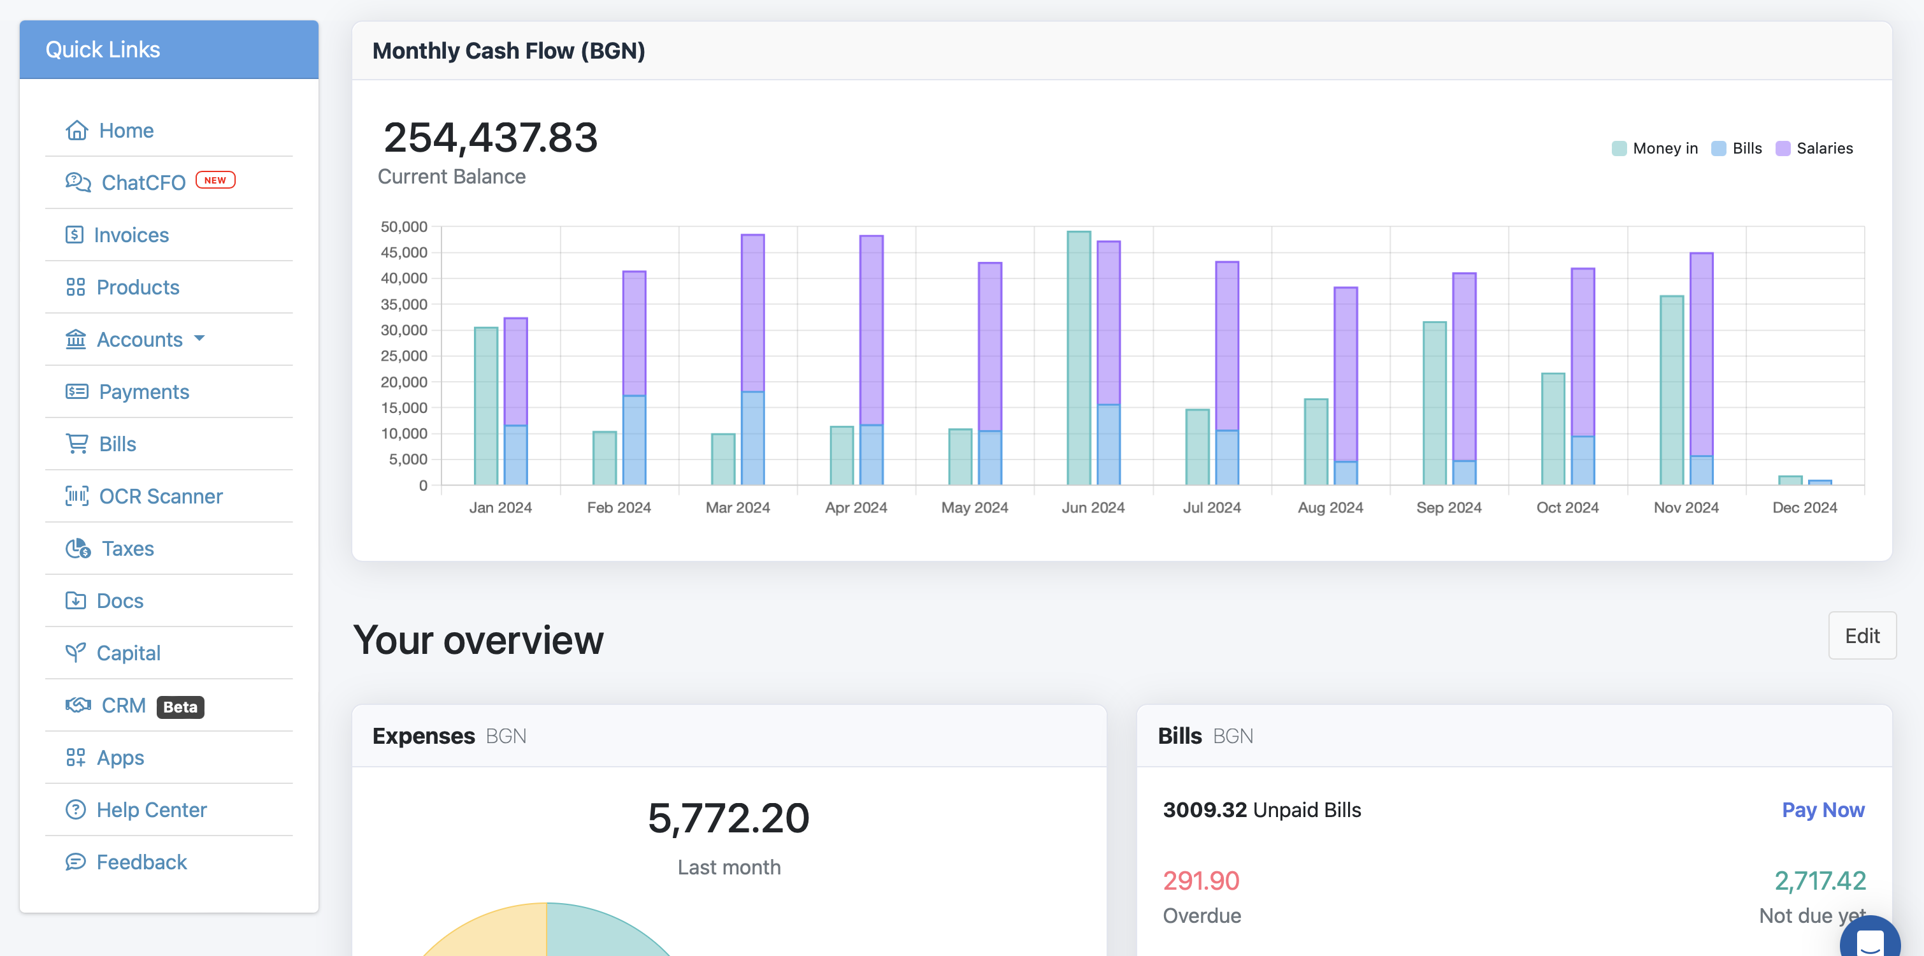Open the Home link
Viewport: 1924px width, 956px height.
[126, 130]
